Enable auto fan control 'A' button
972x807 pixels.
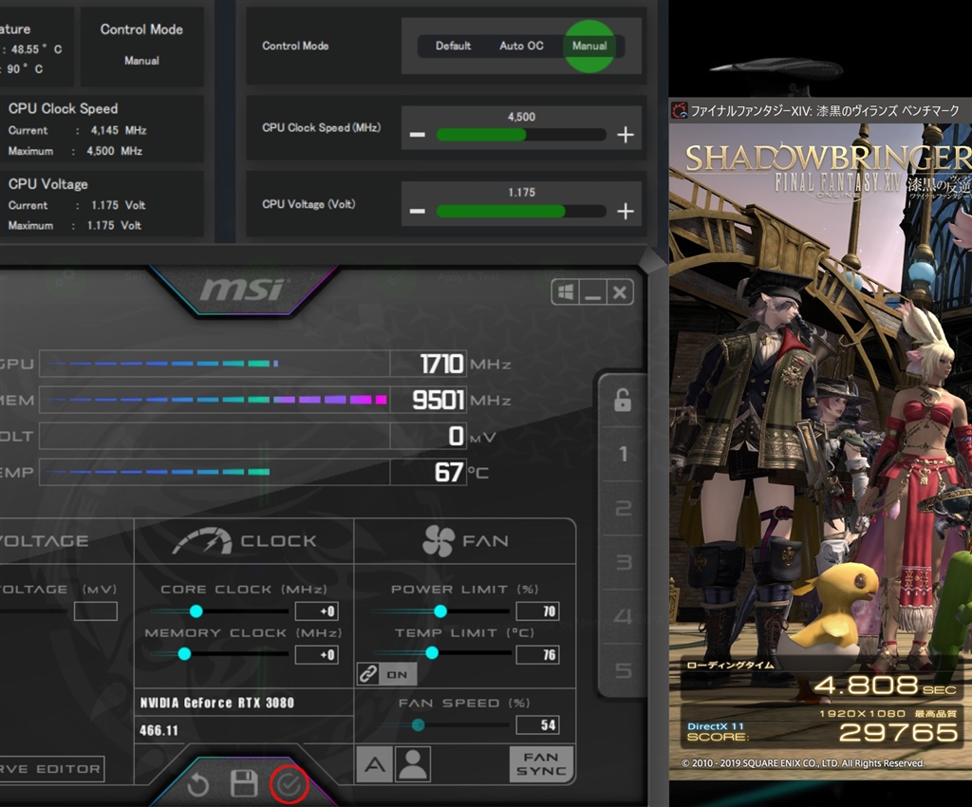(x=373, y=764)
